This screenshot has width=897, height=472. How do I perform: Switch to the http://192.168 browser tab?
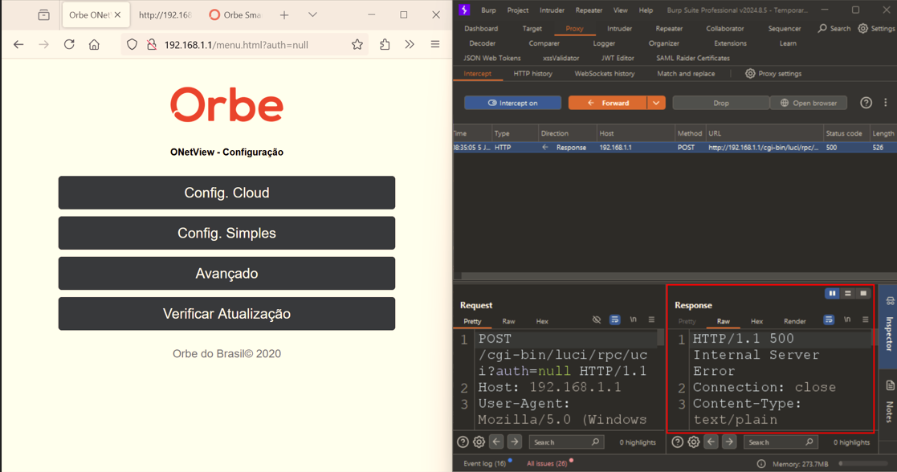coord(165,15)
